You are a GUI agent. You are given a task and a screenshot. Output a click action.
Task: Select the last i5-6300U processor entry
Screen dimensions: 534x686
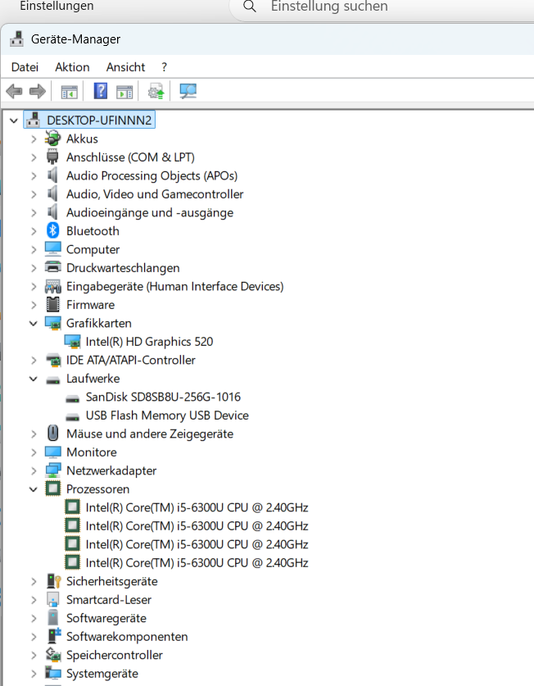pyautogui.click(x=197, y=562)
